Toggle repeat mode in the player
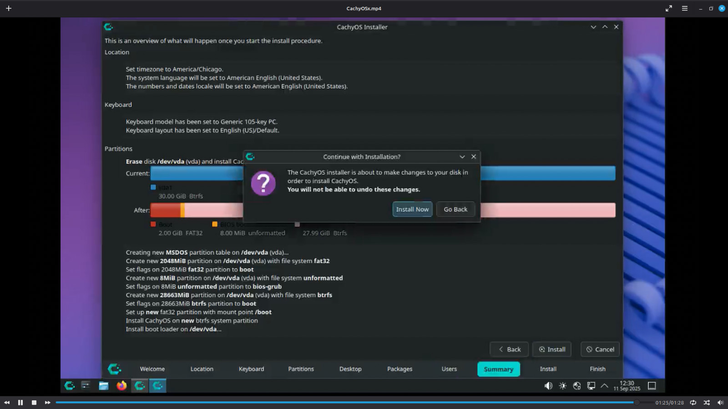The height and width of the screenshot is (409, 728). 693,403
